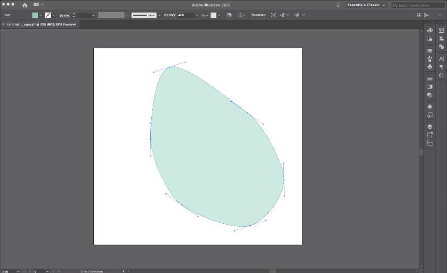
Task: Open the Paragraph panel icon
Action: (x=441, y=67)
